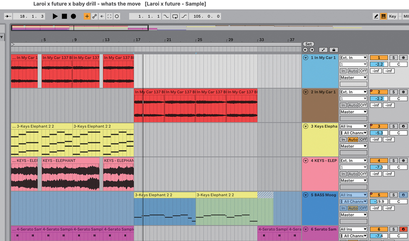The height and width of the screenshot is (241, 409).
Task: Set track 1 monitor to In
Action: [x=343, y=71]
